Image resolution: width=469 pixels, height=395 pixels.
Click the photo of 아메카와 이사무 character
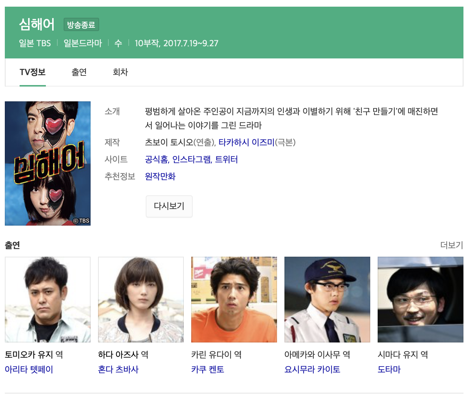327,300
